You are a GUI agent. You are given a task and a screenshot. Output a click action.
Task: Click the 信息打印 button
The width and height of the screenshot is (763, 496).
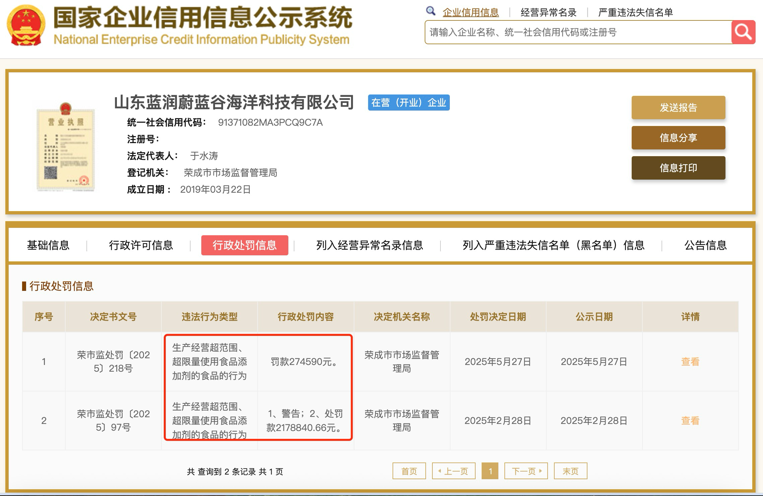678,168
